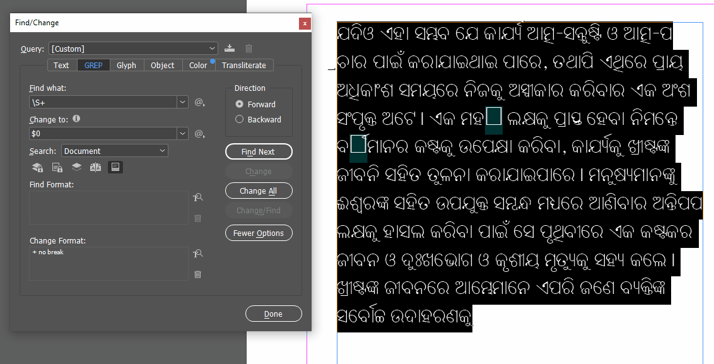Select the Forward search direction
Viewport: 714px width, 364px height.
tap(239, 104)
